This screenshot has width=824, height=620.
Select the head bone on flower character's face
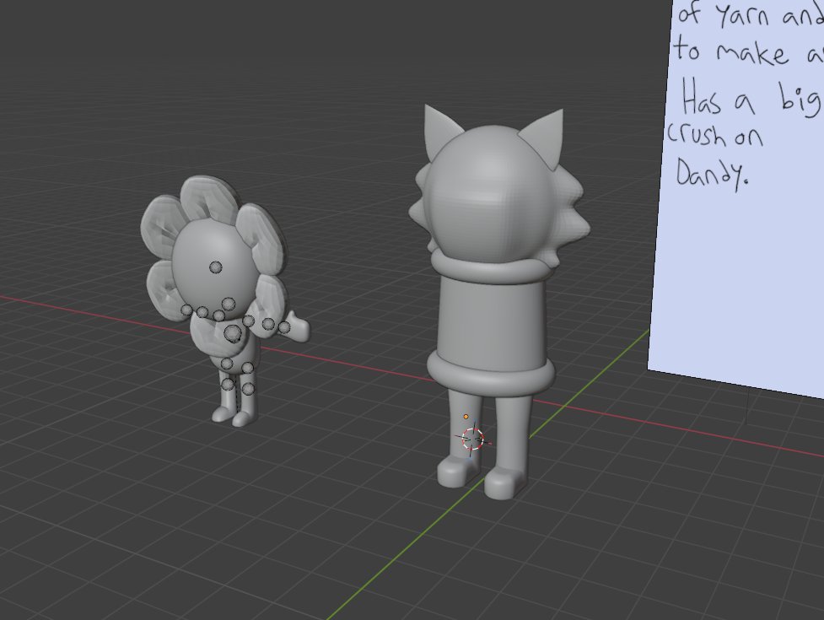215,267
